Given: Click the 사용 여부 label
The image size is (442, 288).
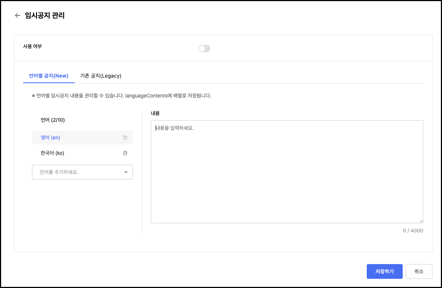Looking at the screenshot, I should pyautogui.click(x=32, y=46).
